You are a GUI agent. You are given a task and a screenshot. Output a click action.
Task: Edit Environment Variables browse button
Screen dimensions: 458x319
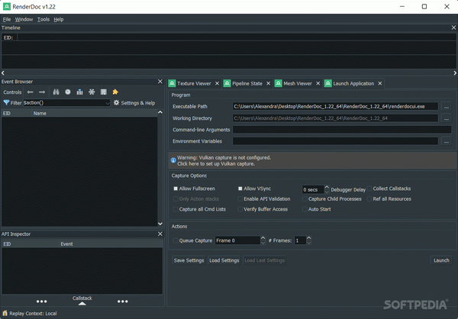[446, 141]
